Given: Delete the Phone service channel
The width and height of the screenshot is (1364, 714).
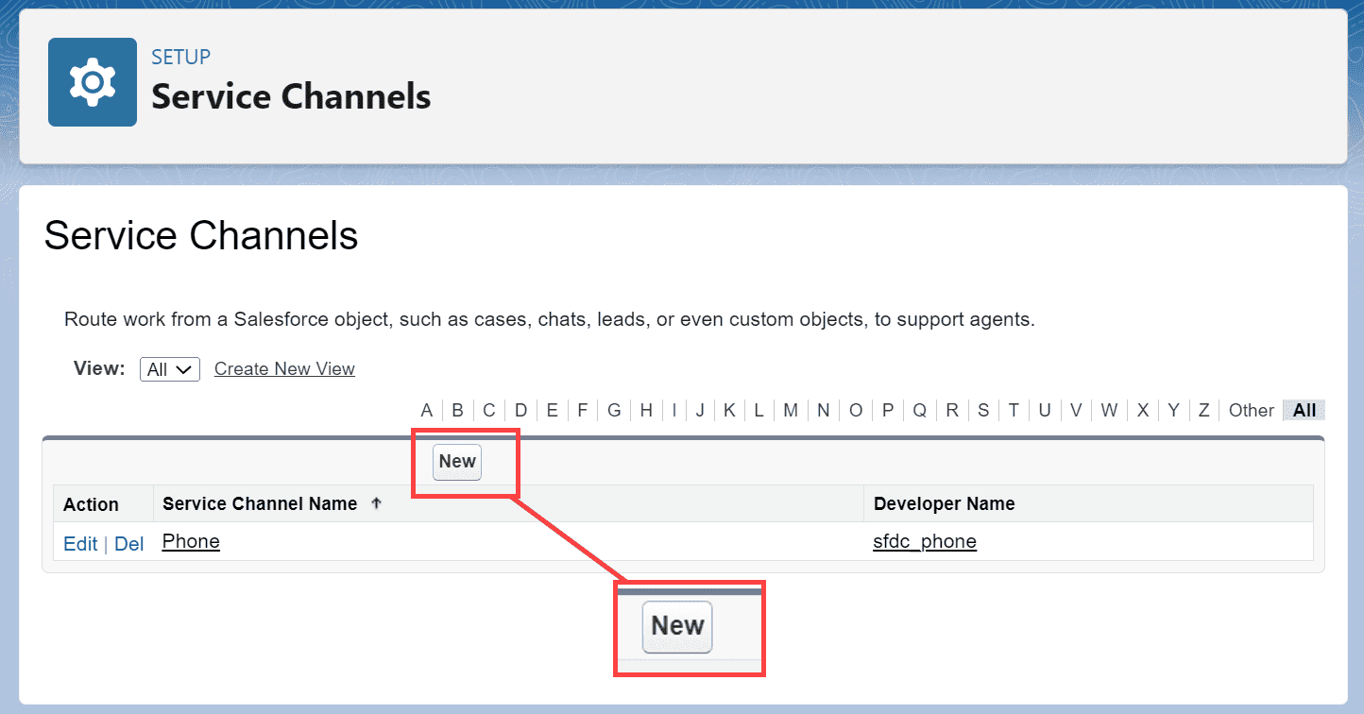Looking at the screenshot, I should coord(128,543).
